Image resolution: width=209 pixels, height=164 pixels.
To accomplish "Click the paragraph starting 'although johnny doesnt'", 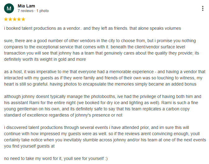I will 102,106.
